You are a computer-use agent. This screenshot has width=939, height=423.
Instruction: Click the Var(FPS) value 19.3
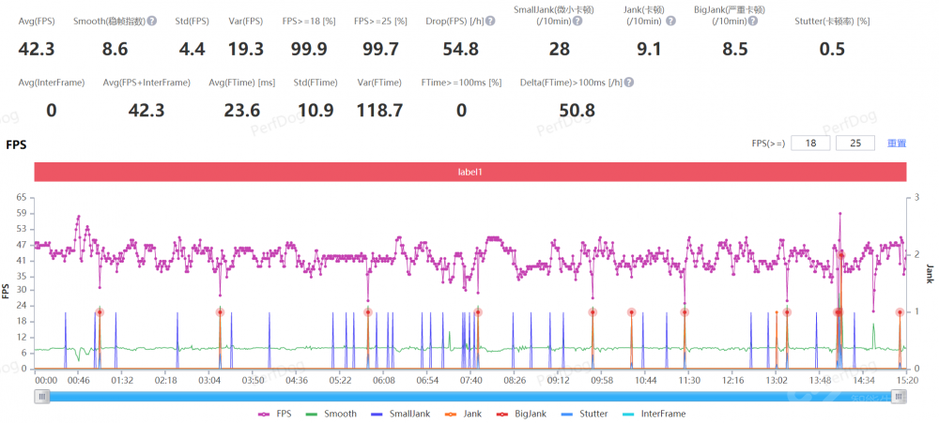[x=245, y=49]
